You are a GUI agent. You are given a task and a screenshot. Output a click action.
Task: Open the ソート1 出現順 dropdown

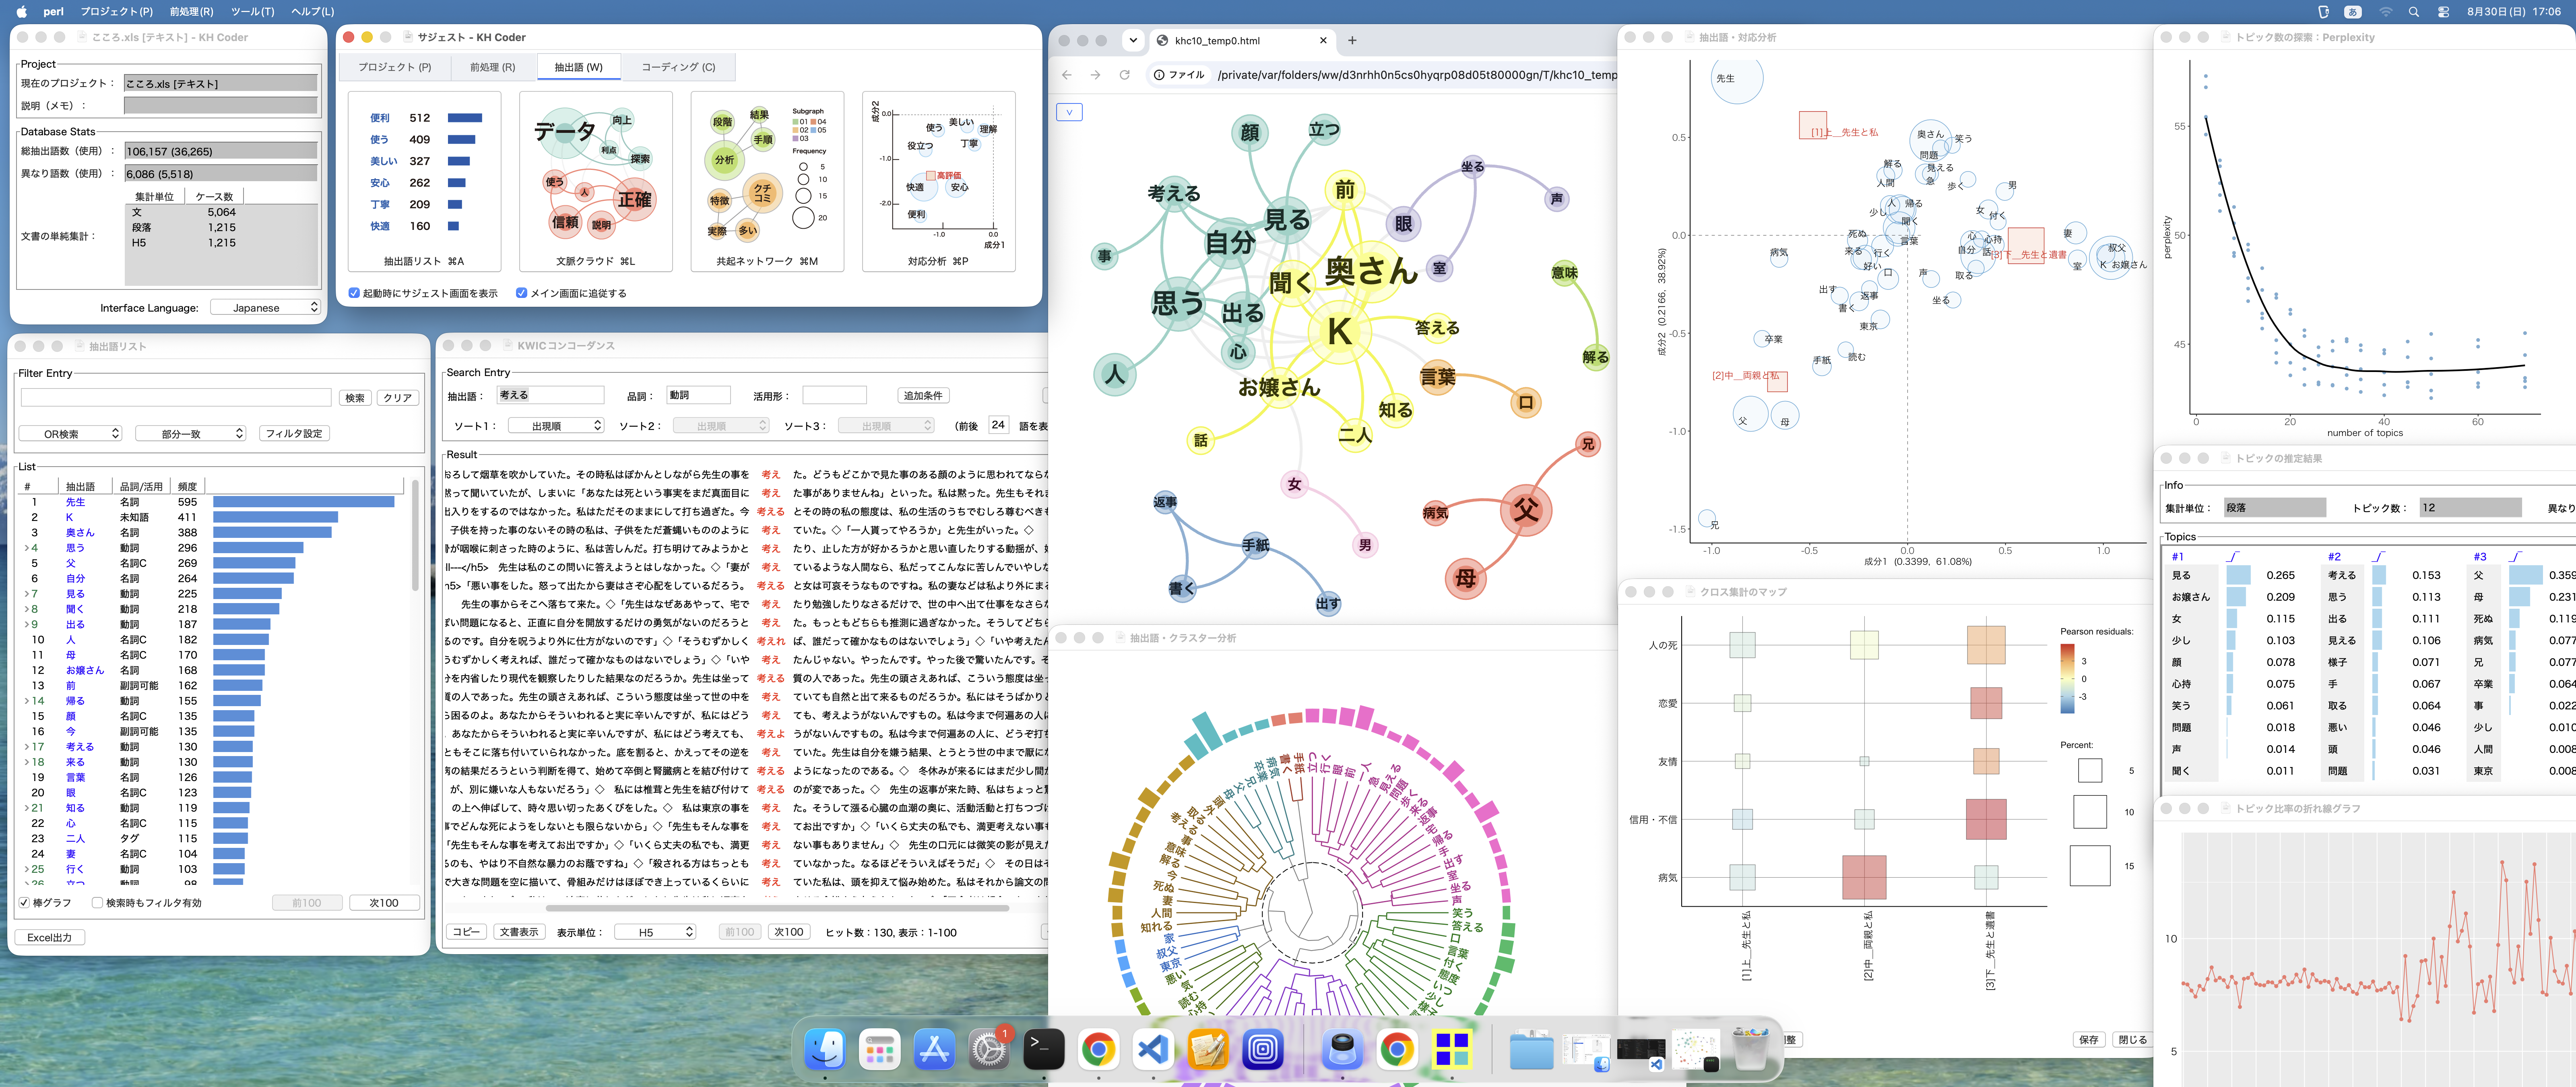pos(556,426)
